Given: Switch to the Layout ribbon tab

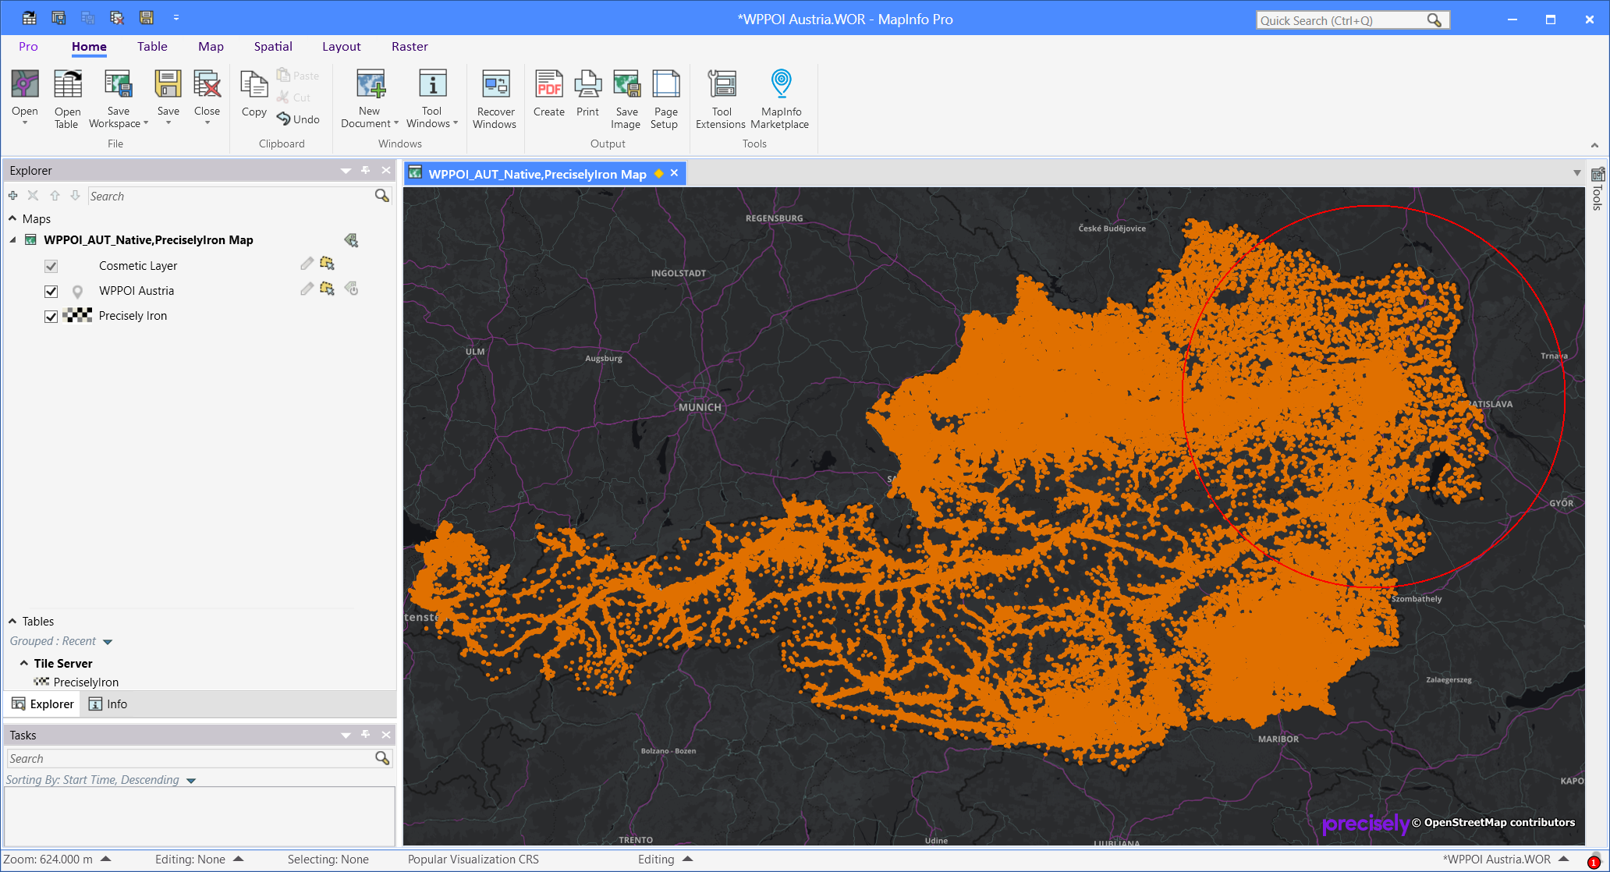Looking at the screenshot, I should click(342, 46).
